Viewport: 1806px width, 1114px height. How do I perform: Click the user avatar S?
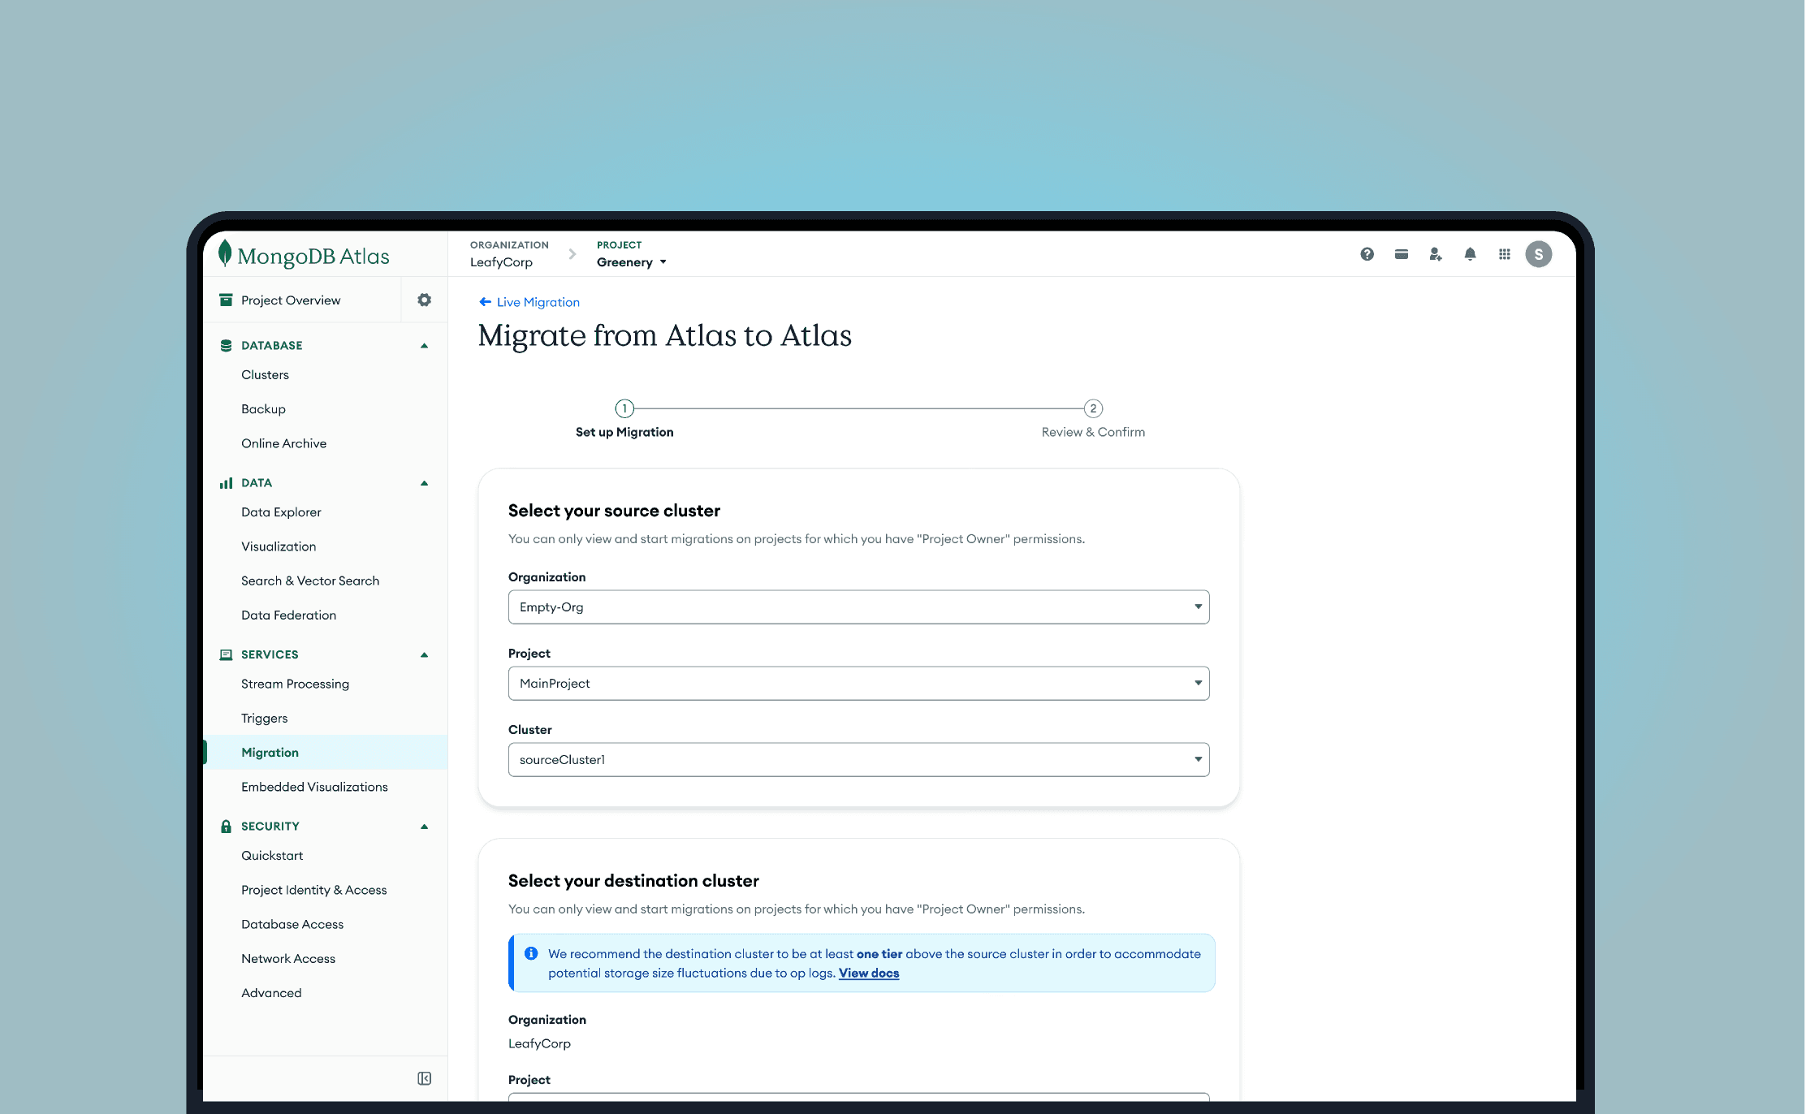coord(1538,254)
